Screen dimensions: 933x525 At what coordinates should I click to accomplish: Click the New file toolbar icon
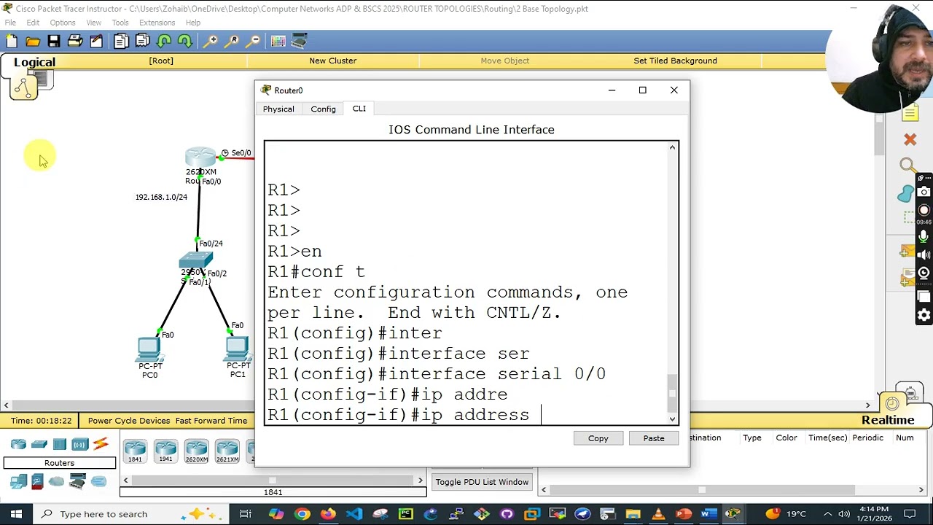[x=12, y=42]
